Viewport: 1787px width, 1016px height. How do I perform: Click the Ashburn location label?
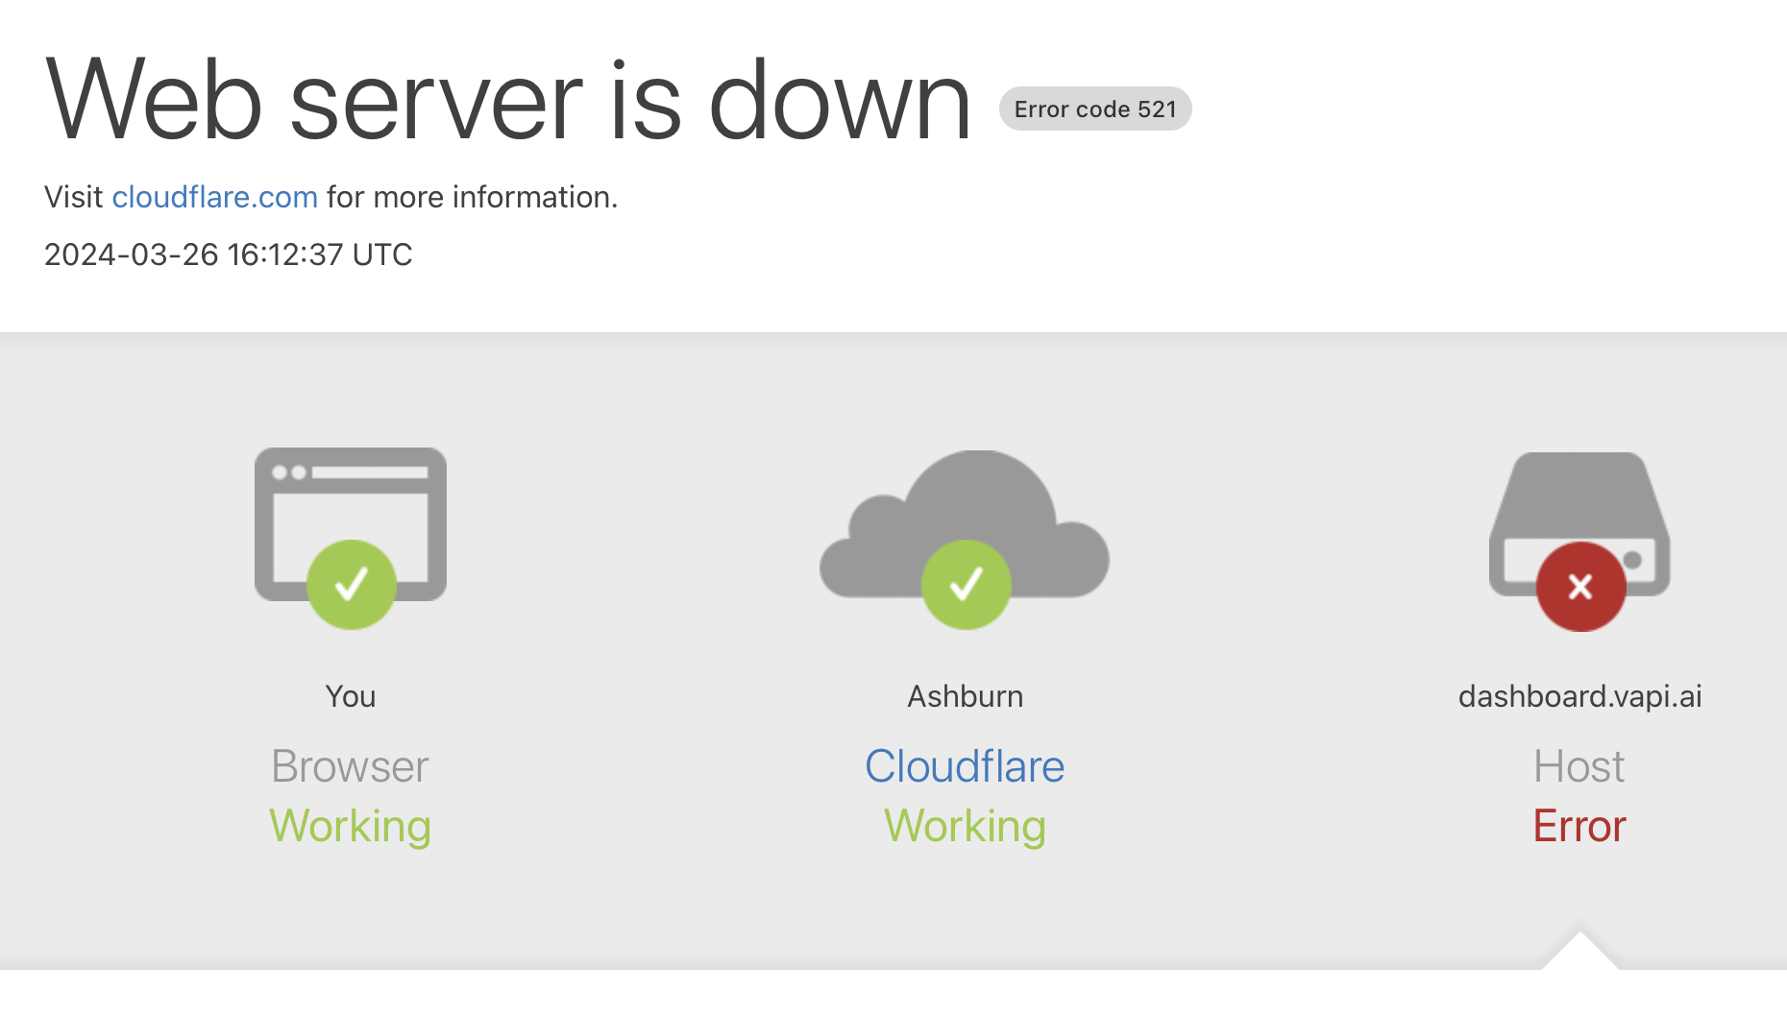[x=966, y=696]
